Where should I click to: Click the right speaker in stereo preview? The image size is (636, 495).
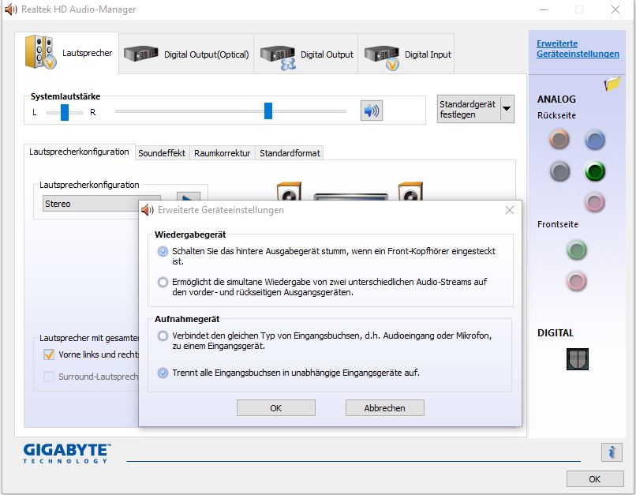coord(410,191)
